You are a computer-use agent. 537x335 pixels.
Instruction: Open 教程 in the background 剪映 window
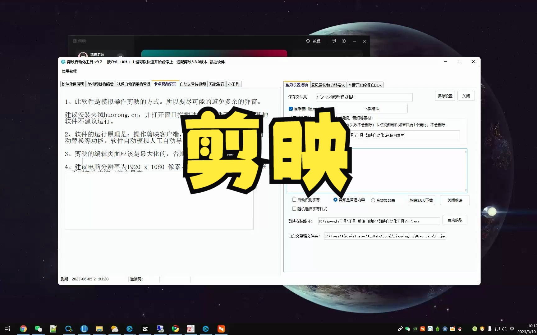313,41
